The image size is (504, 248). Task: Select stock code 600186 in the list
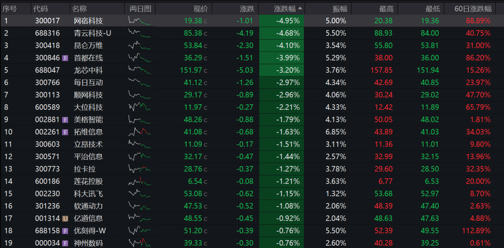click(47, 181)
